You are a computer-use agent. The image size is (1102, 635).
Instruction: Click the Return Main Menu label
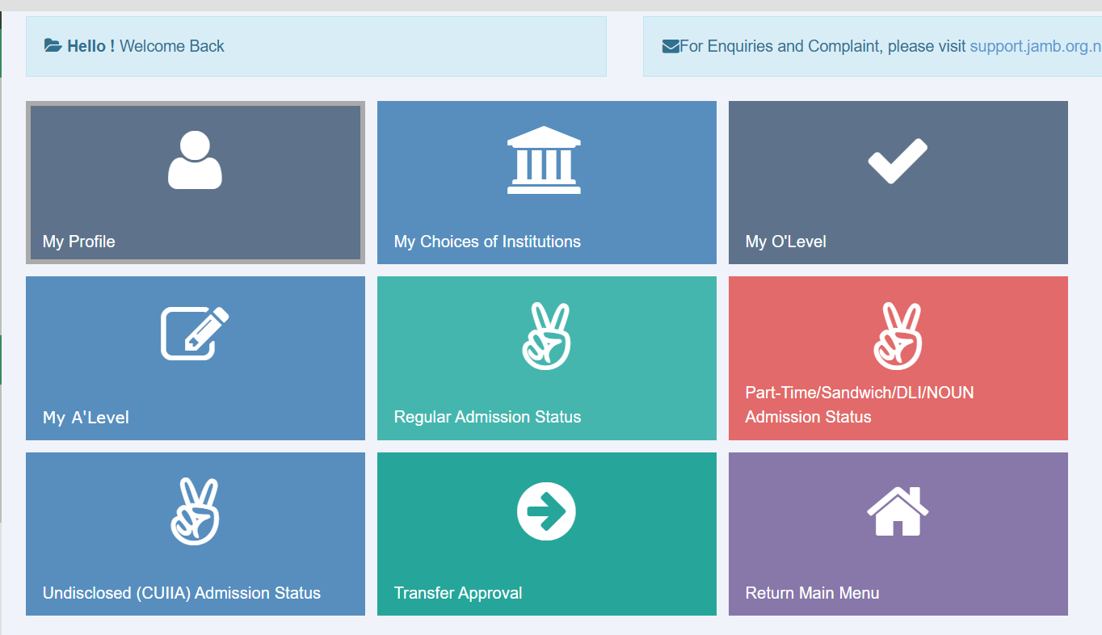[812, 593]
